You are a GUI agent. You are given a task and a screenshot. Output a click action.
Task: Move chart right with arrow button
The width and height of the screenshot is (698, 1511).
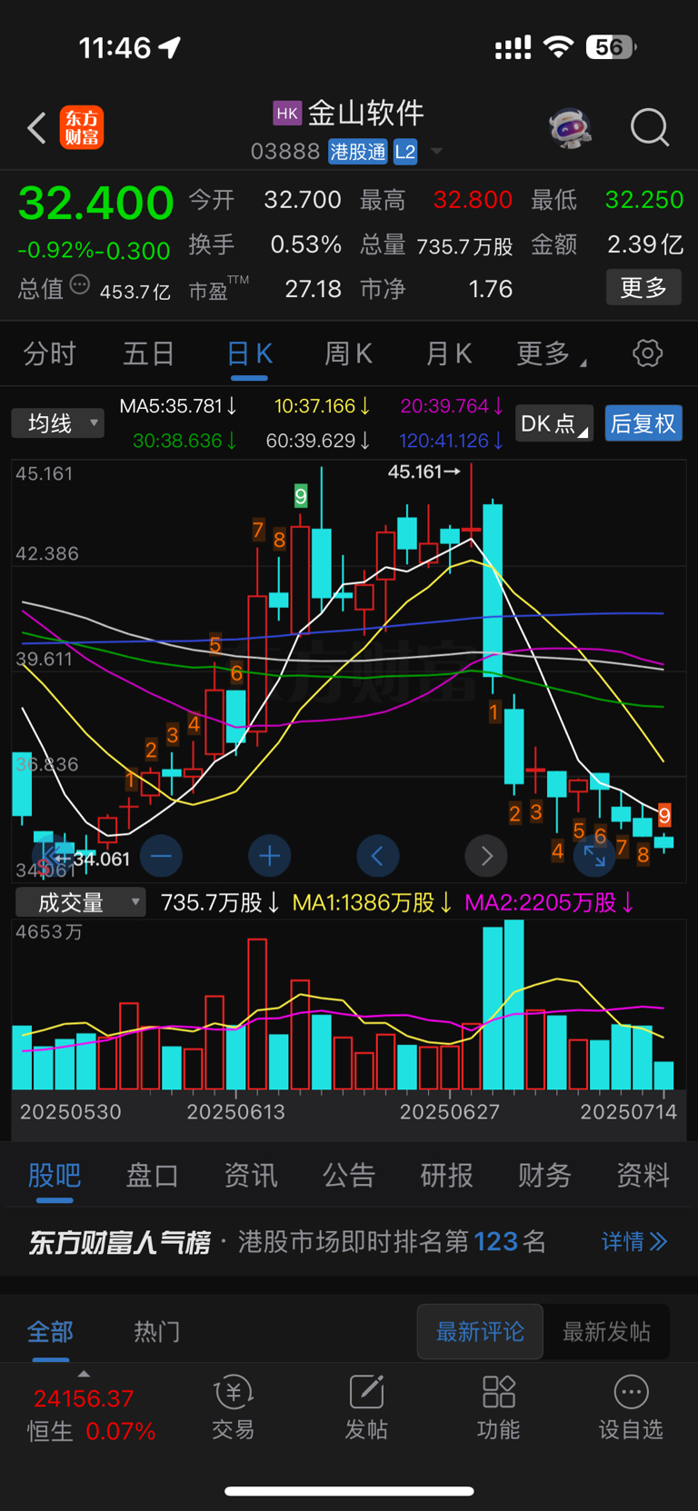(x=486, y=856)
